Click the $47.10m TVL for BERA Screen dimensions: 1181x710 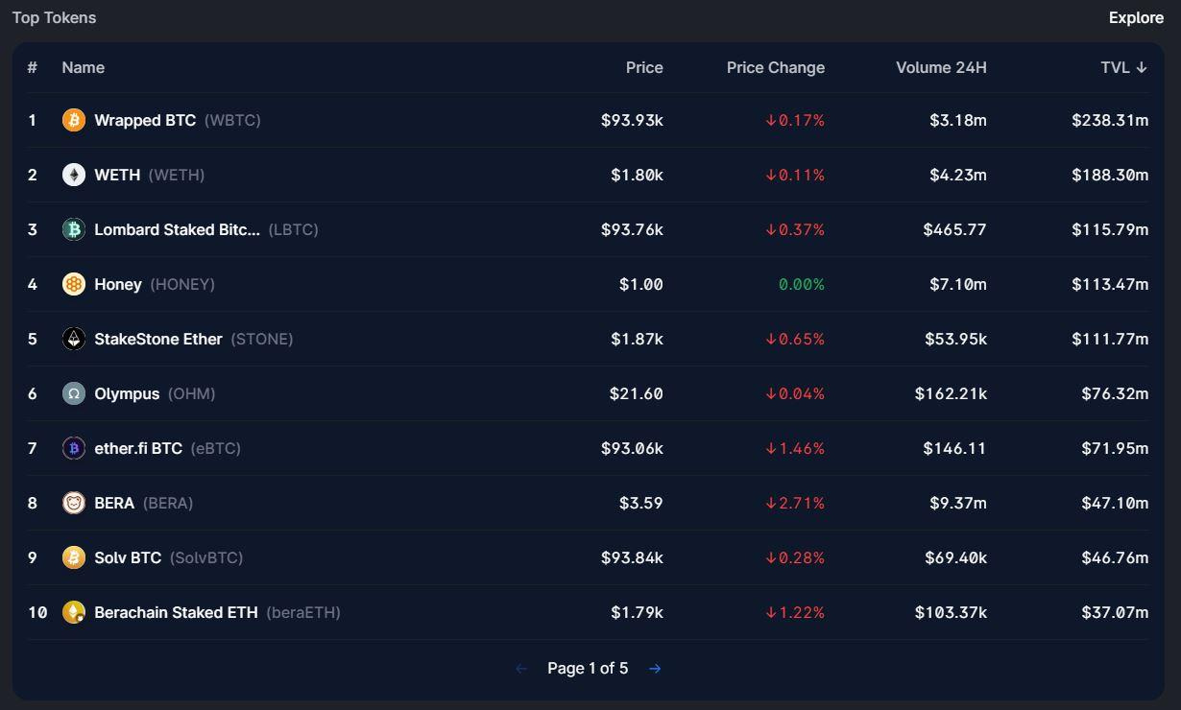(x=1115, y=503)
